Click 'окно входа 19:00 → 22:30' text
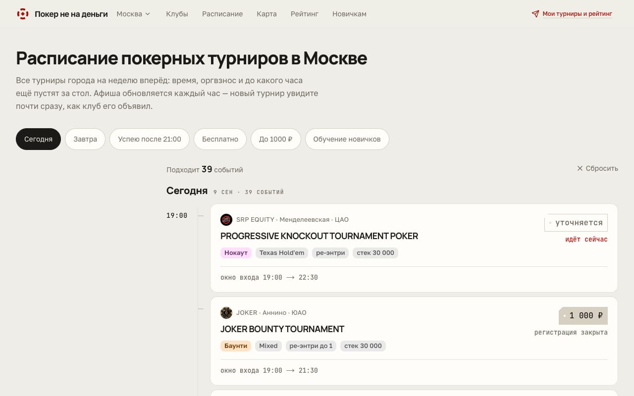This screenshot has height=396, width=634. (x=269, y=278)
